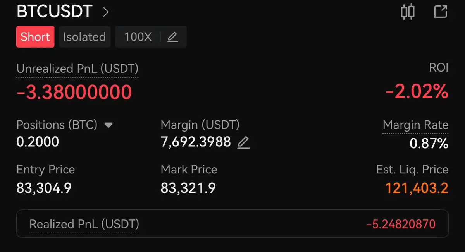Show Unrealized PnL (USDT) explanation
Image resolution: width=465 pixels, height=252 pixels.
(77, 69)
